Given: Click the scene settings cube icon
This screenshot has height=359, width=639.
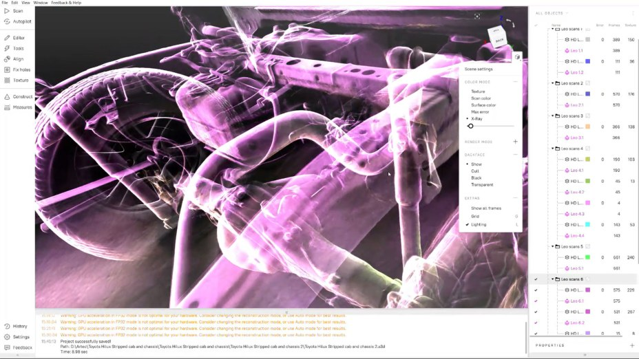Looking at the screenshot, I should (517, 57).
